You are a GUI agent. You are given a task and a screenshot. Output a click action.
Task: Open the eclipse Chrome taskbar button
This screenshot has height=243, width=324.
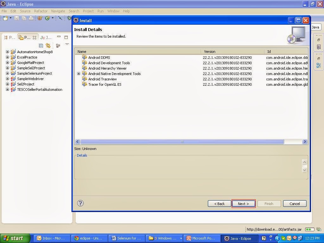pyautogui.click(x=89, y=238)
